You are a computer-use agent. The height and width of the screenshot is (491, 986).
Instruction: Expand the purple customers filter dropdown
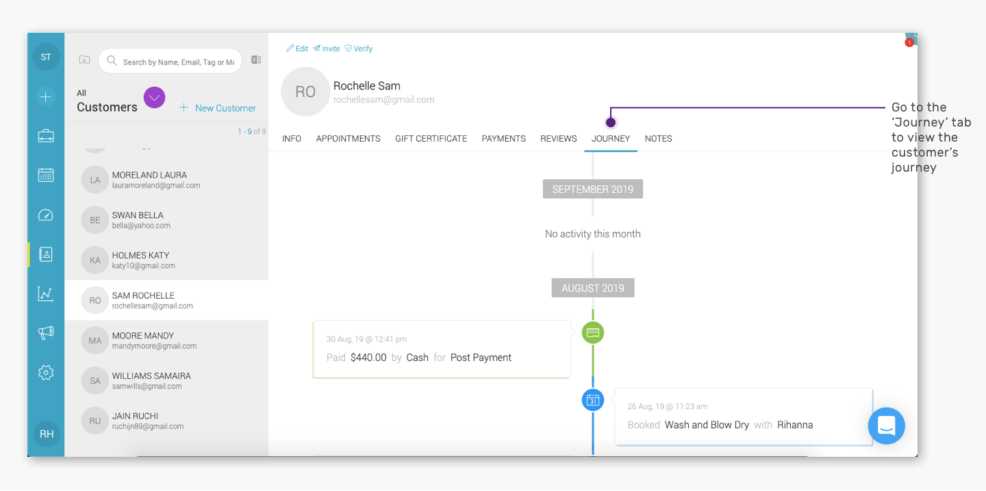coord(155,98)
